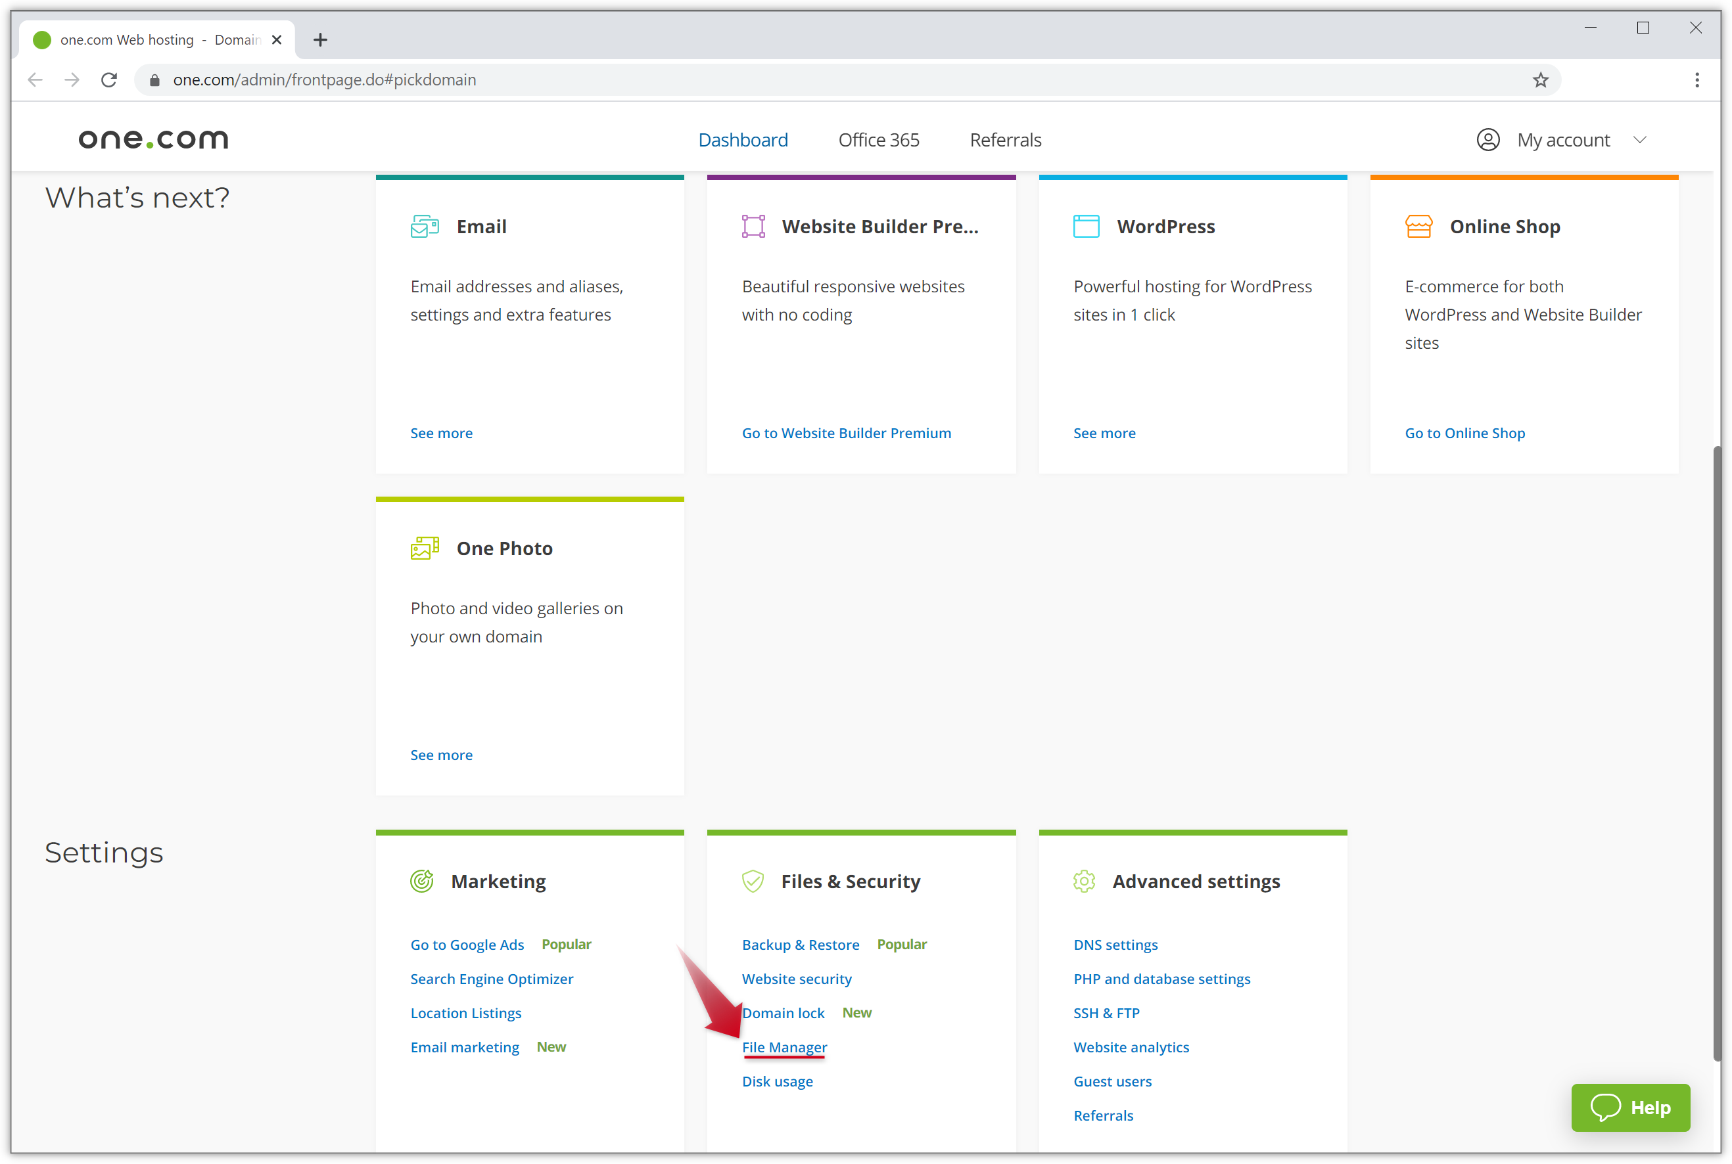Click the browser favorites star icon
This screenshot has height=1164, width=1732.
(x=1542, y=79)
